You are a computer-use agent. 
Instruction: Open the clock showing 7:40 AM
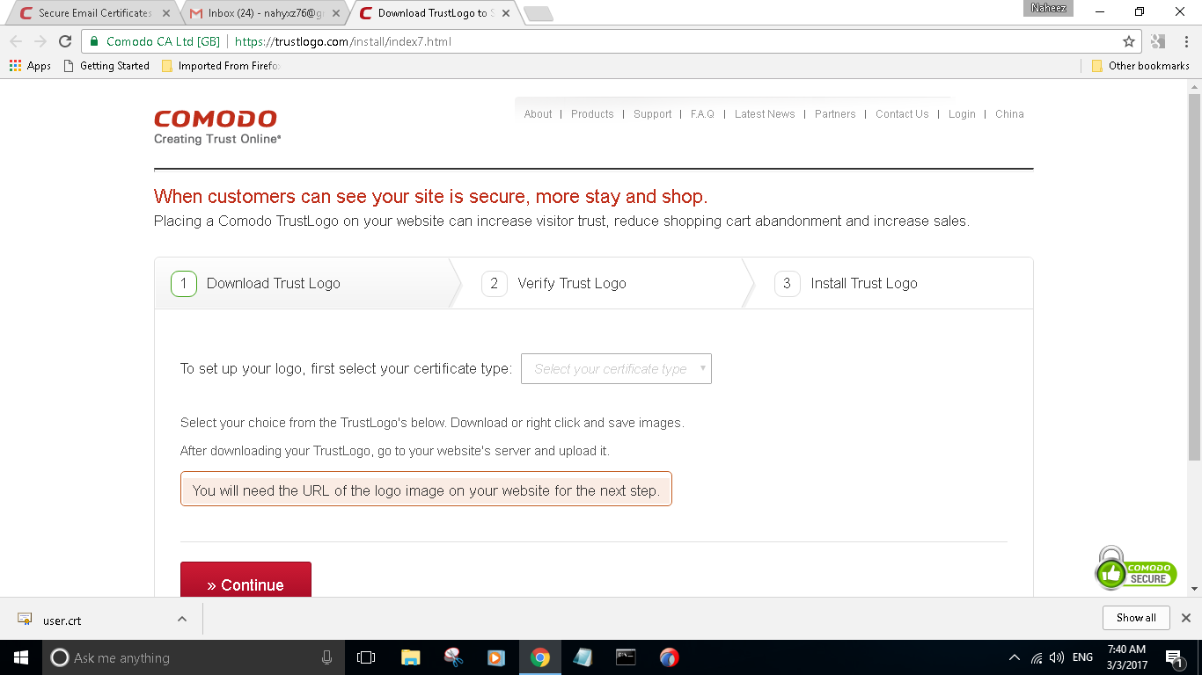coord(1127,657)
